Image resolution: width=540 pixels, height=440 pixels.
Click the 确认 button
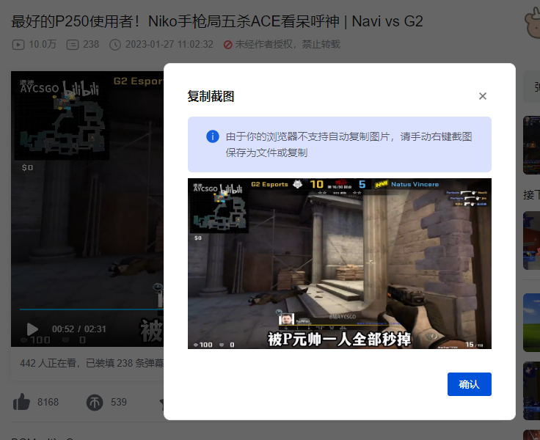click(x=469, y=384)
